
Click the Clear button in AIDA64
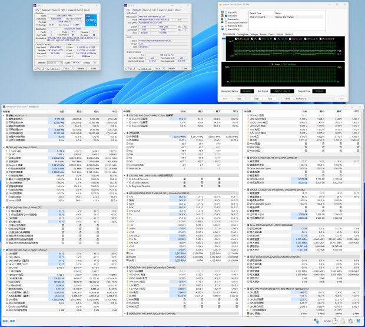coord(256,99)
